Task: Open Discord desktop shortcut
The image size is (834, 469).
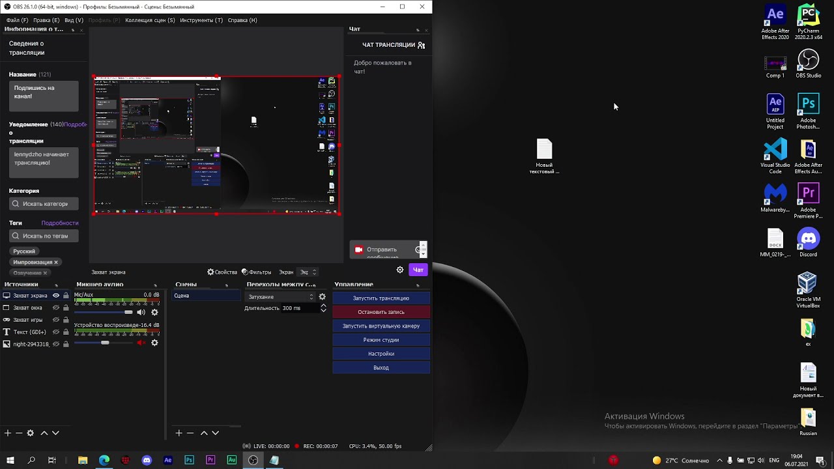Action: click(808, 242)
